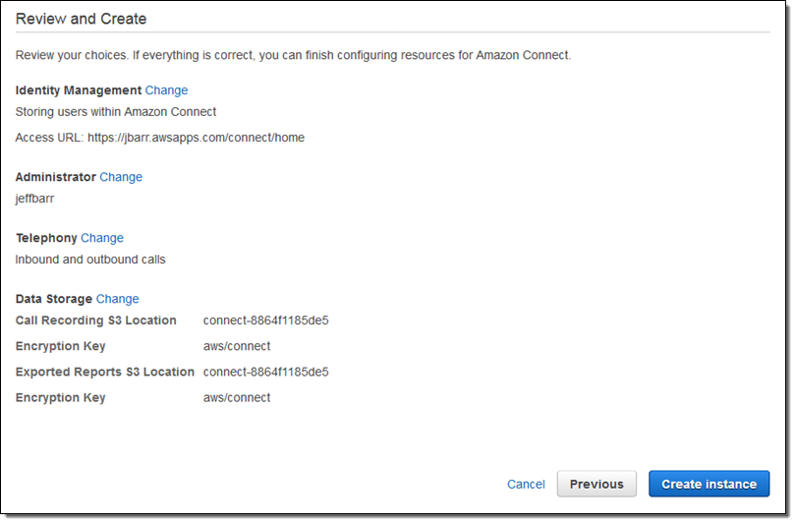
Task: Click the Data Storage section label
Action: point(54,299)
